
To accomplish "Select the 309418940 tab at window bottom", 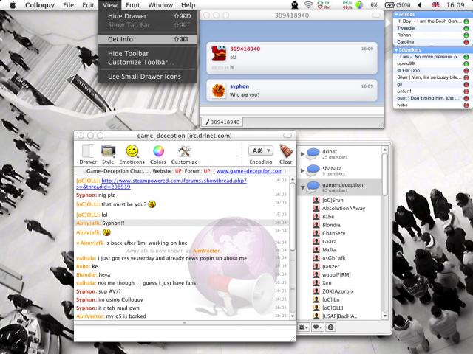I will point(222,122).
